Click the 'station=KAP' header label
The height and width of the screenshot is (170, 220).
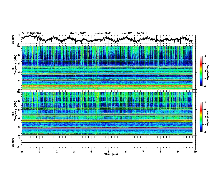coord(103,33)
